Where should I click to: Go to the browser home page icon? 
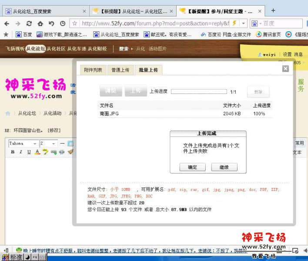click(40, 24)
